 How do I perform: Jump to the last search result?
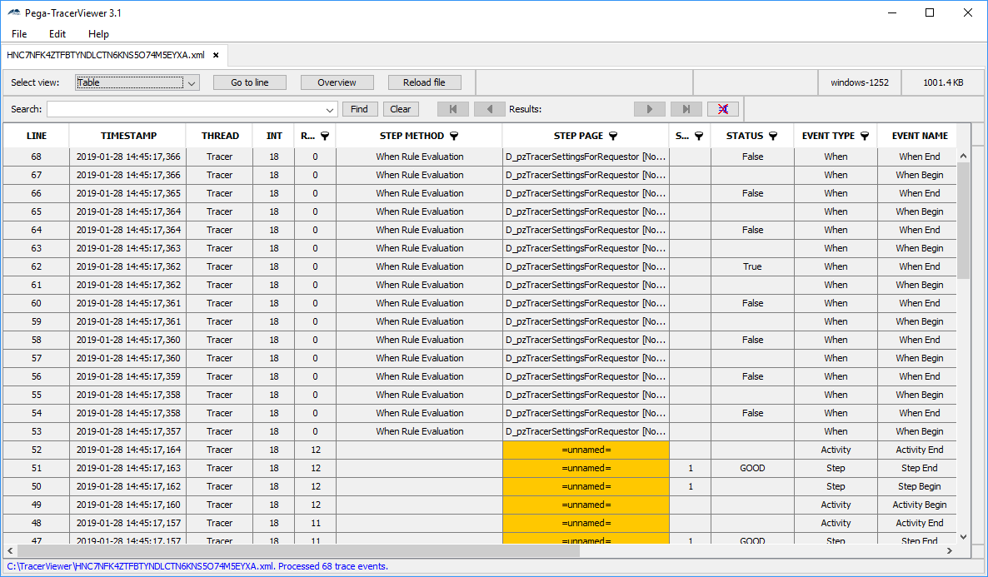[x=686, y=109]
